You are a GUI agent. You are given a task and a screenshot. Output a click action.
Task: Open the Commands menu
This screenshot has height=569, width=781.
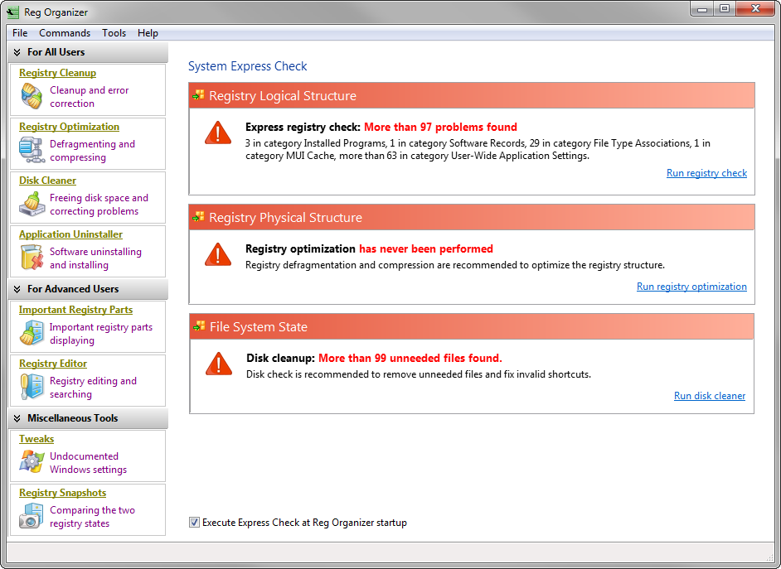click(65, 33)
